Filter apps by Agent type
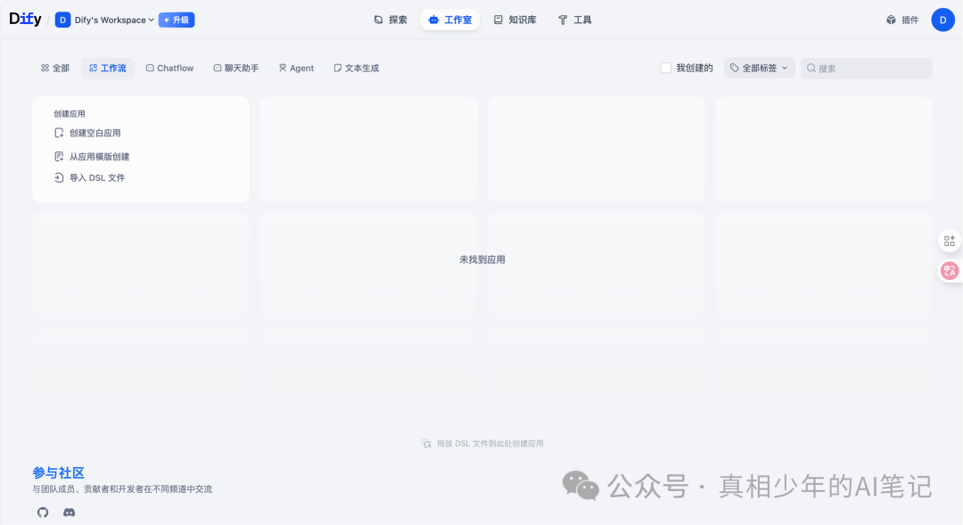This screenshot has width=963, height=525. (x=296, y=68)
